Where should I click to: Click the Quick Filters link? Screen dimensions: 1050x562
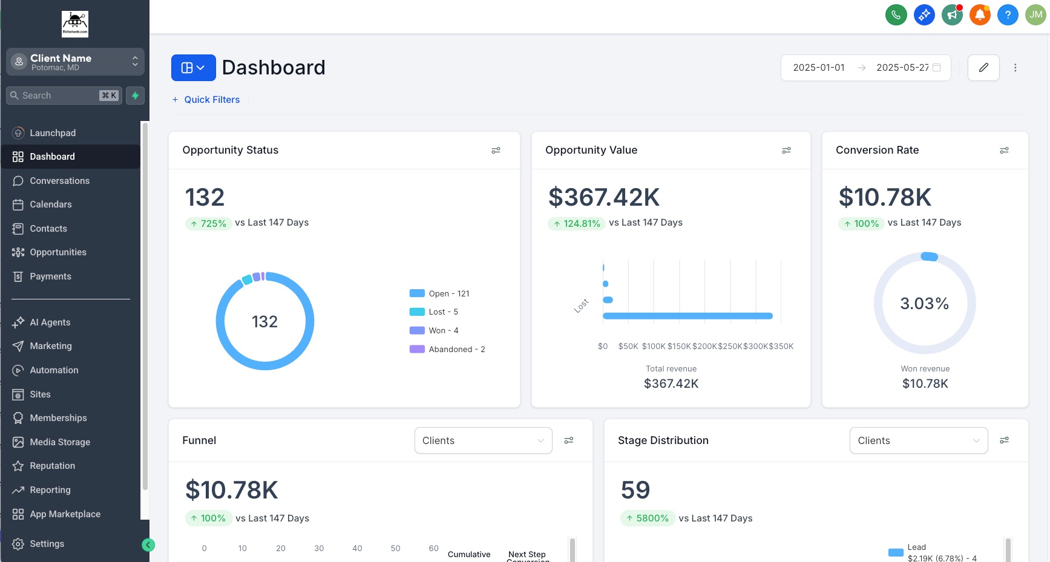click(206, 100)
